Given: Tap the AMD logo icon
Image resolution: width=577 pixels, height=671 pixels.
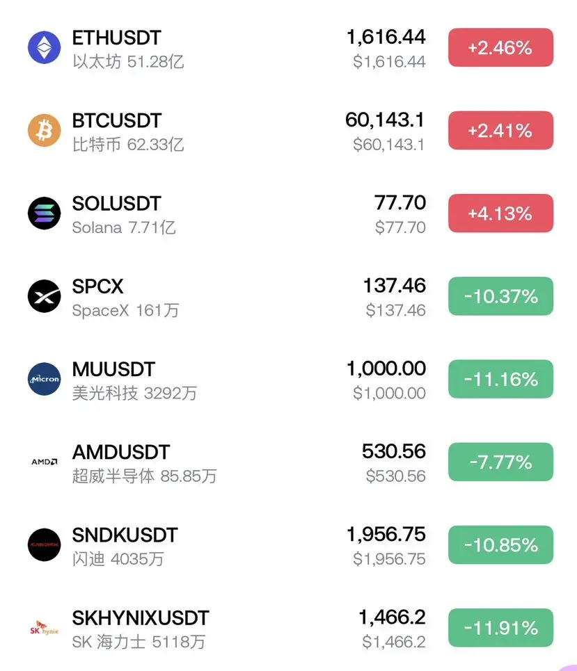Looking at the screenshot, I should coord(44,462).
